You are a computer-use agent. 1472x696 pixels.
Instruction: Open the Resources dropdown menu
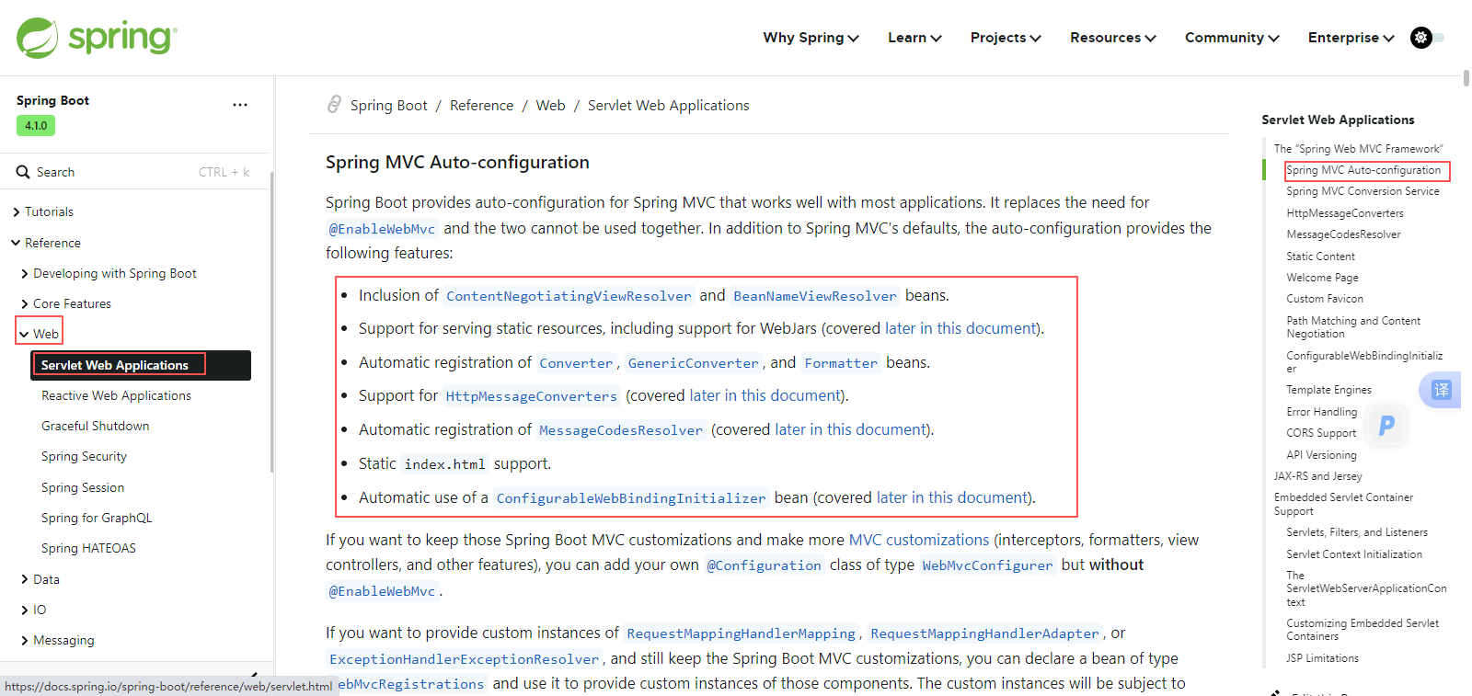tap(1112, 38)
